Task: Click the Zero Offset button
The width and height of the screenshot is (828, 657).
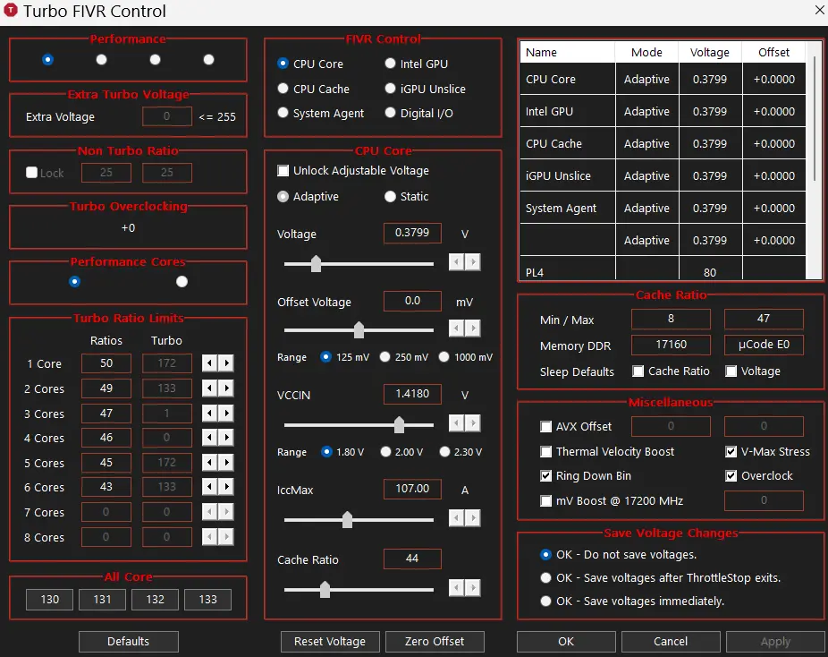Action: pyautogui.click(x=435, y=641)
